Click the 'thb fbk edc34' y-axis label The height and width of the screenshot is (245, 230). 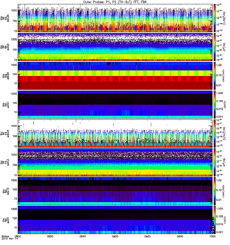click(6, 76)
